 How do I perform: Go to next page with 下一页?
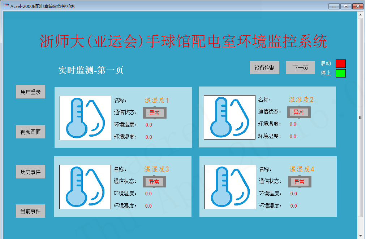300,68
